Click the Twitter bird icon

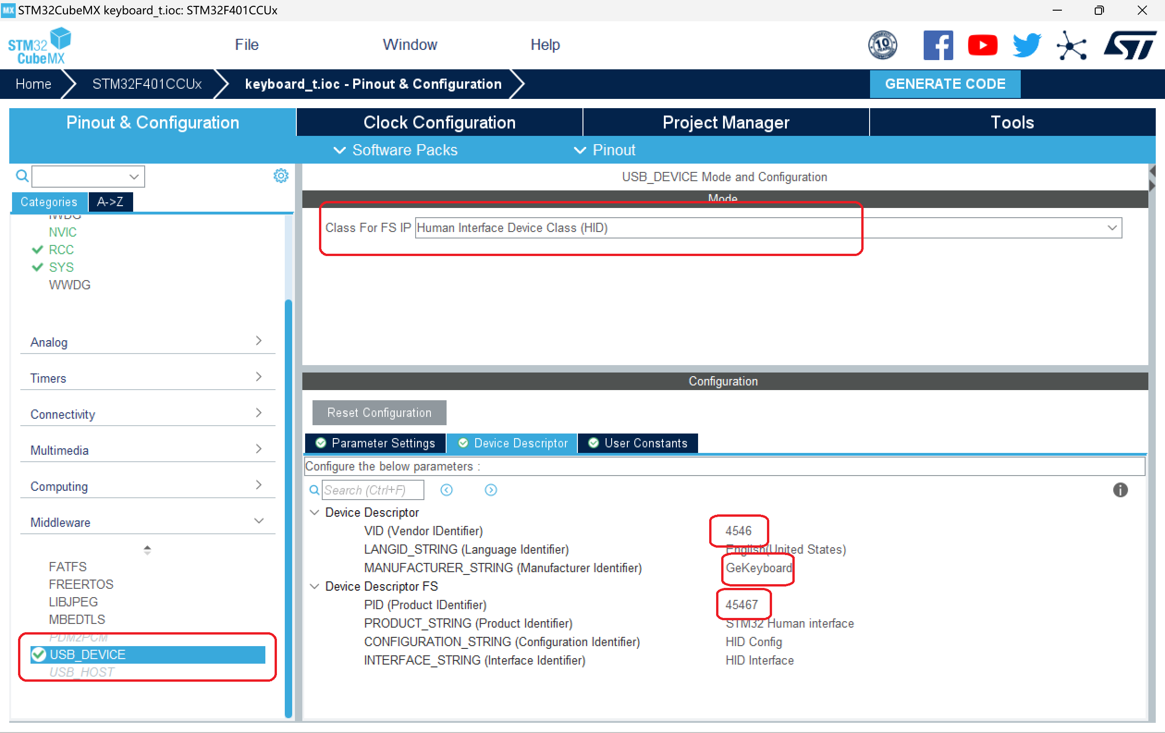click(1027, 45)
